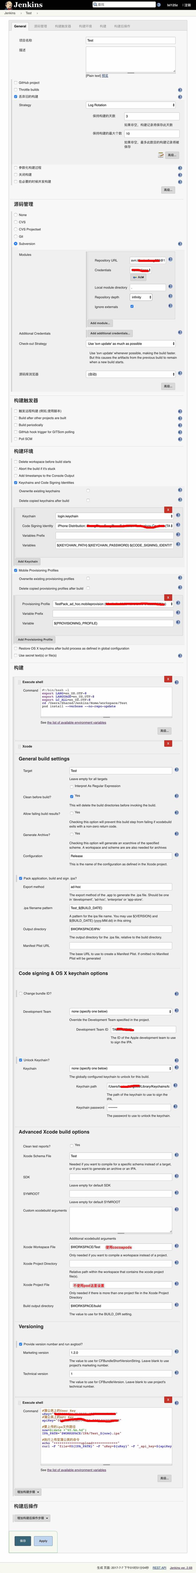Enable Delete workspace before build starts

(16, 462)
